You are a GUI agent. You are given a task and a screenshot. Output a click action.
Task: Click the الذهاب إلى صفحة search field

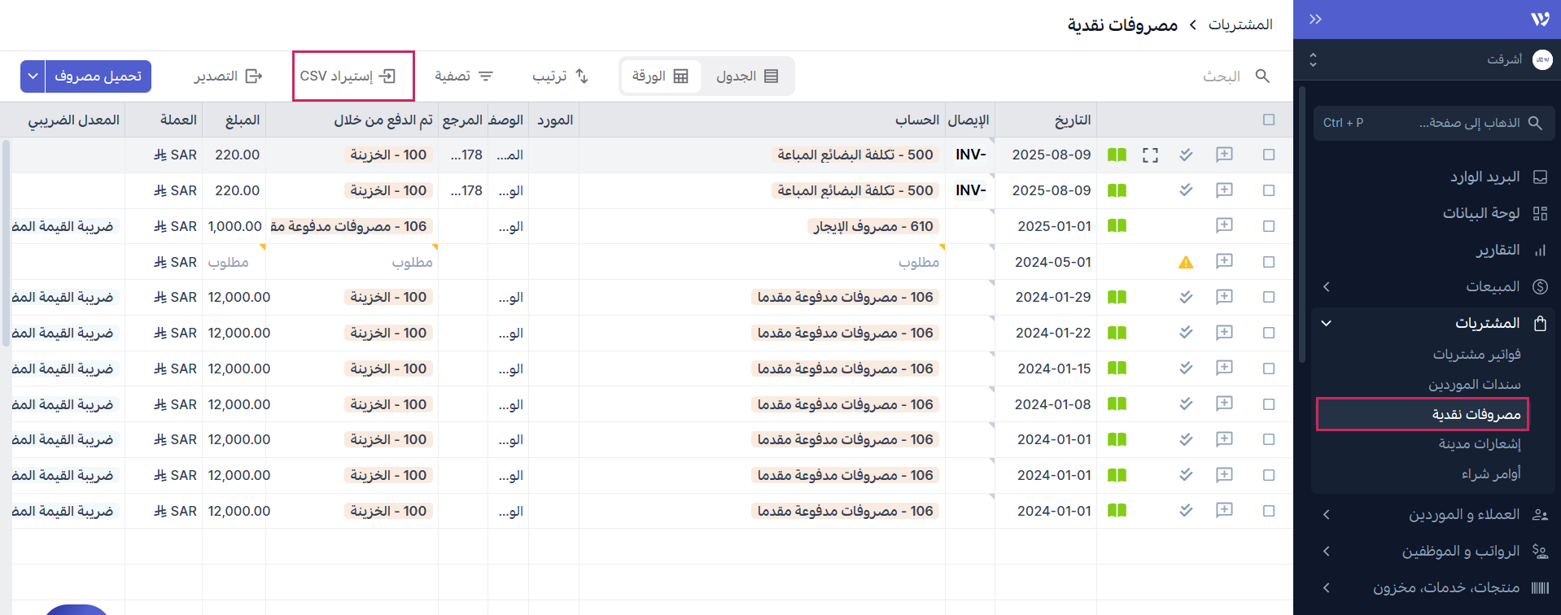pyautogui.click(x=1433, y=123)
